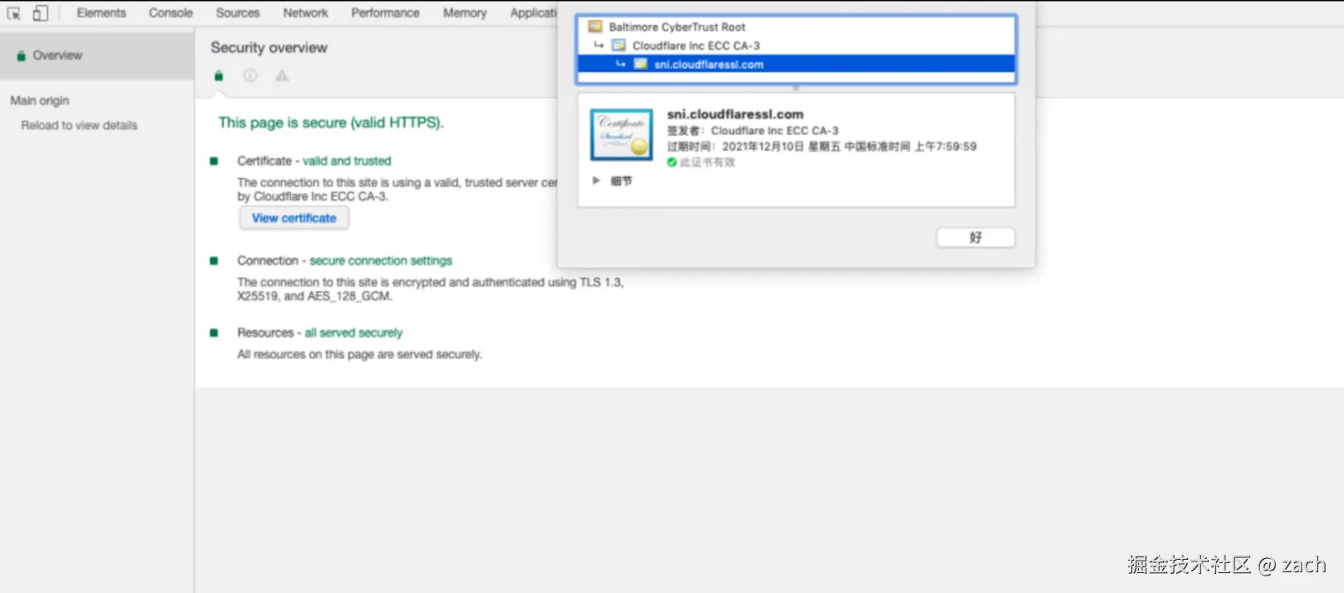
Task: Switch to the Network tab
Action: pos(305,13)
